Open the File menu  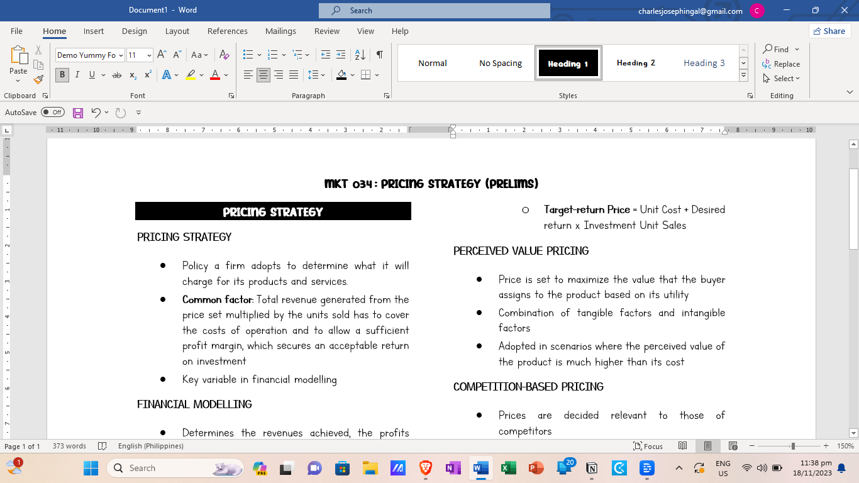16,31
